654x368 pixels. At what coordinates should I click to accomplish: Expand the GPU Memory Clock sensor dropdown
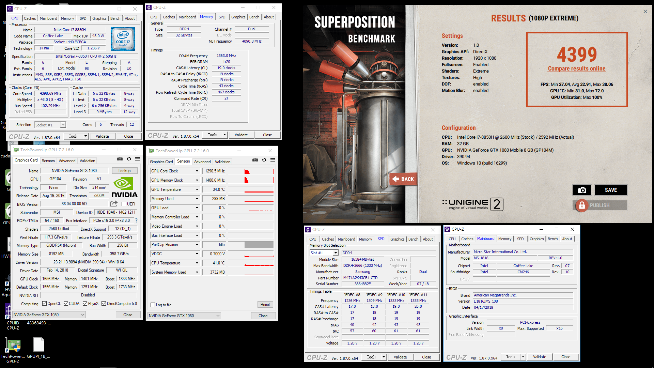tap(197, 180)
